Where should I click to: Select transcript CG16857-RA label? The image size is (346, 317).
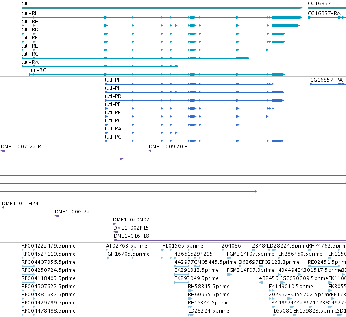324,13
